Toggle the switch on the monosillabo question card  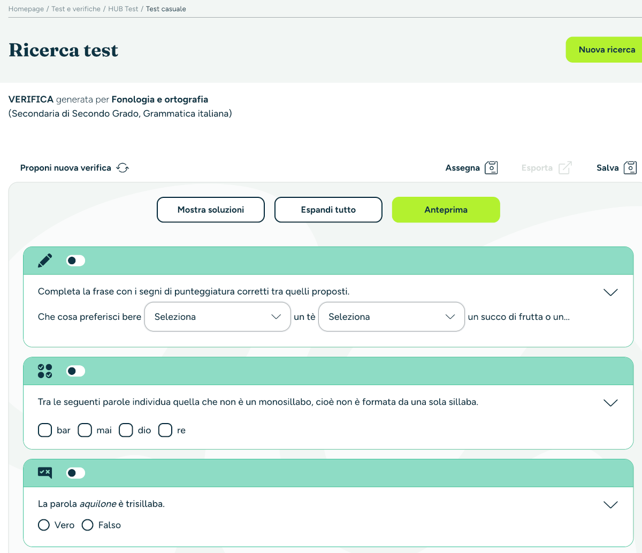[75, 371]
